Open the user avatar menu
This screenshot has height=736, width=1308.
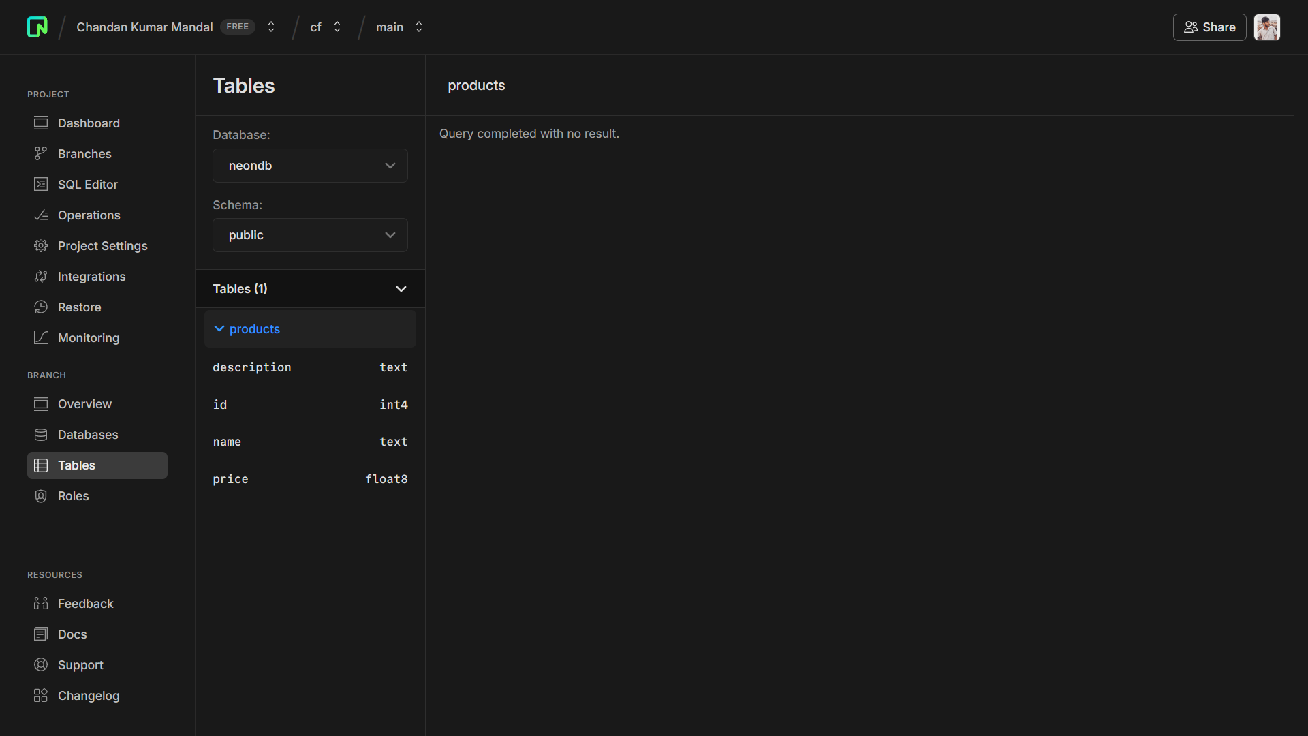1266,27
